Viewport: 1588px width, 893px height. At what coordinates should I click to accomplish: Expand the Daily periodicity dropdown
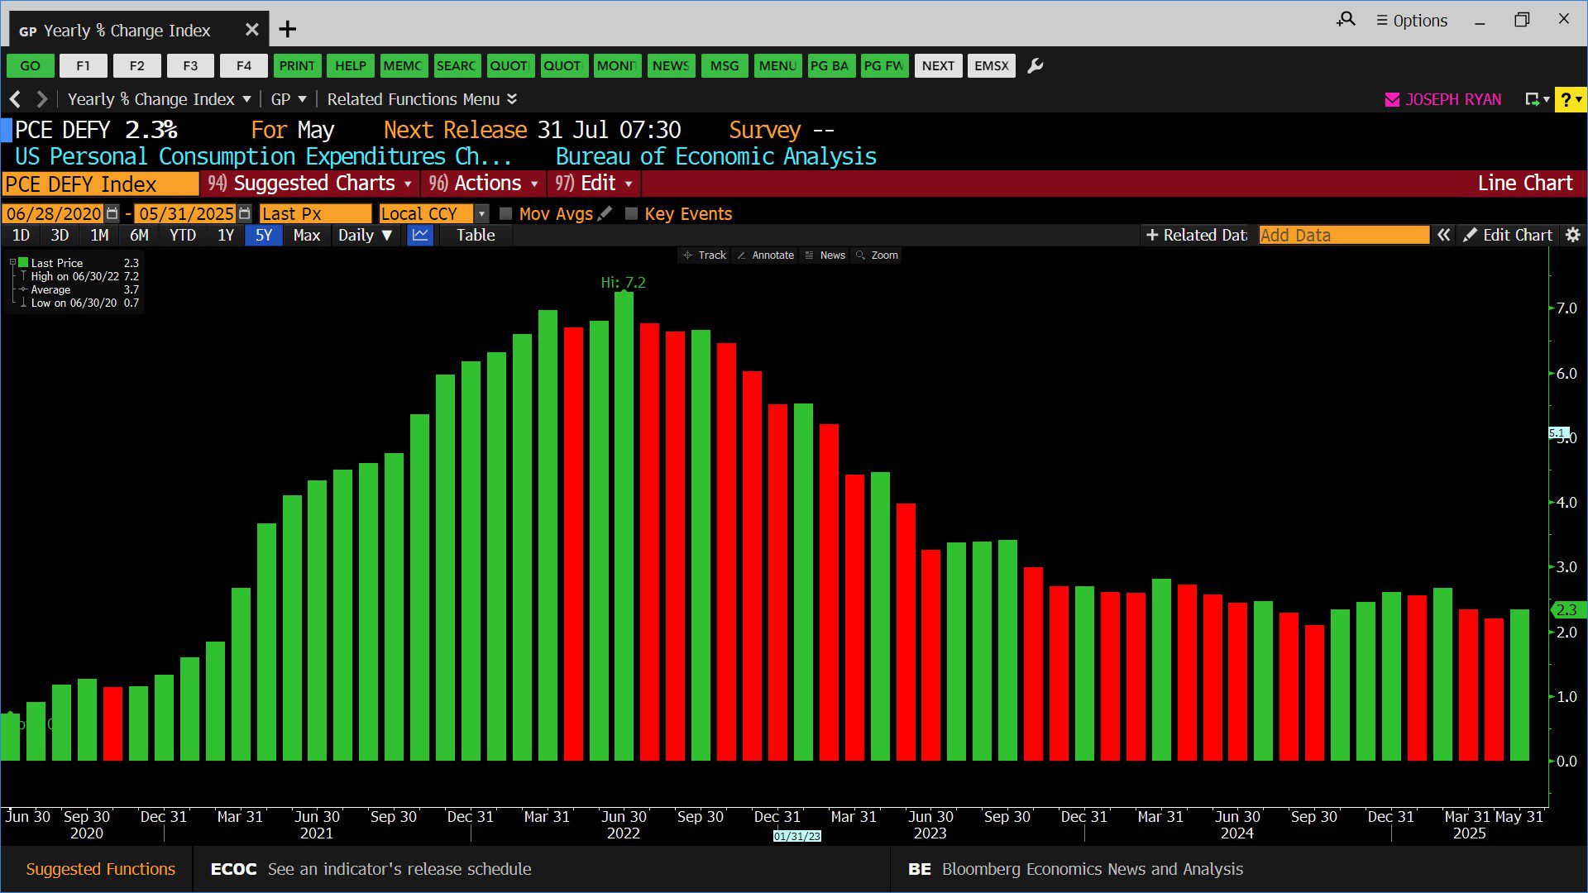tap(365, 236)
